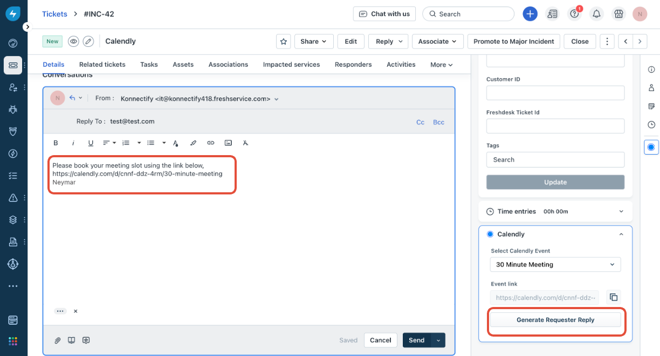This screenshot has height=356, width=660.
Task: Open the Changes people-arrows sidebar icon
Action: 13,87
